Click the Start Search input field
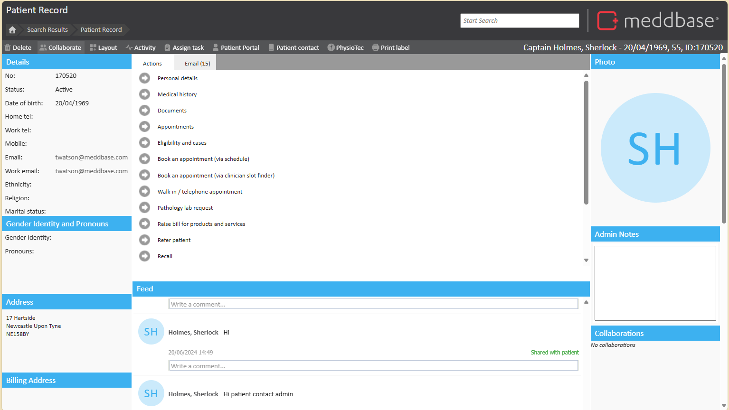The image size is (729, 410). (519, 21)
